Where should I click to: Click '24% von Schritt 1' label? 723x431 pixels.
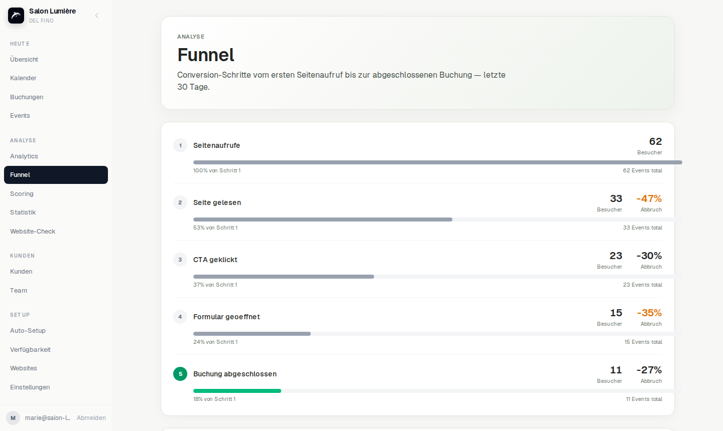[x=215, y=342]
